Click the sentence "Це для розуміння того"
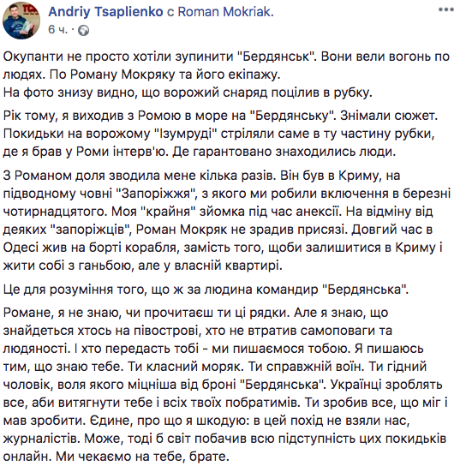This screenshot has width=460, height=466. coord(206,290)
